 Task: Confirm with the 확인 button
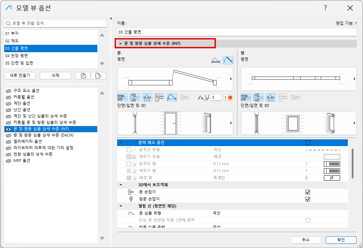tap(341, 240)
